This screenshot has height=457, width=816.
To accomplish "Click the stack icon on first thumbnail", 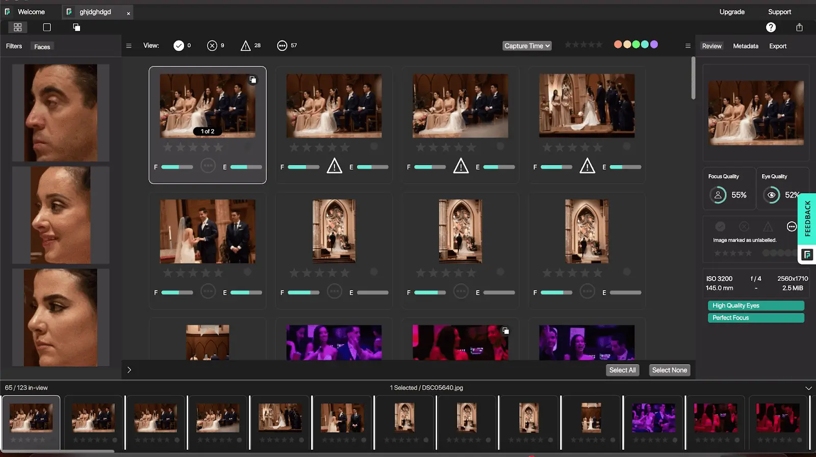I will 252,80.
